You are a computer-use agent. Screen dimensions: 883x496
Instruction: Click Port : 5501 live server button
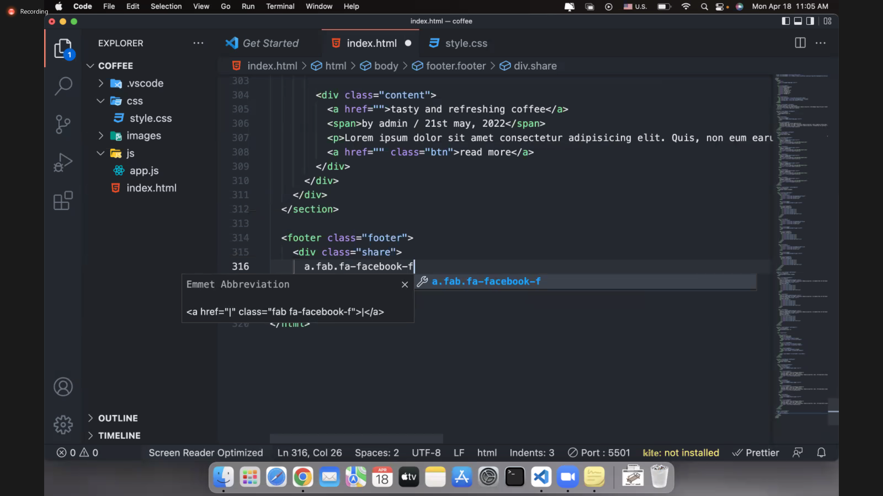[x=599, y=453]
